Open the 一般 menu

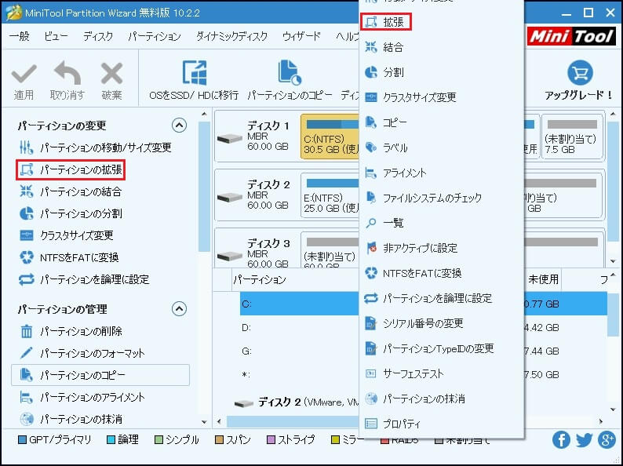[20, 37]
